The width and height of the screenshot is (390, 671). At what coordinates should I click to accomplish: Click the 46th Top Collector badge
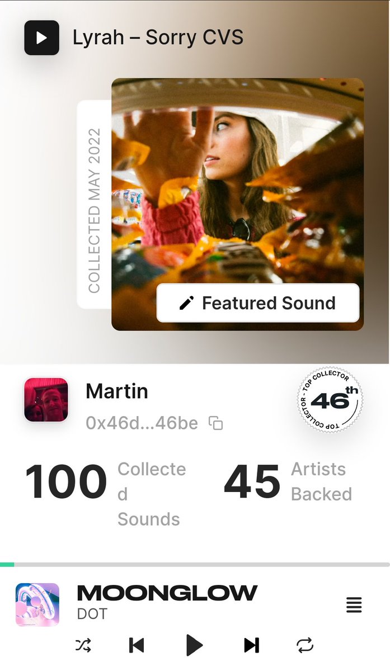pyautogui.click(x=330, y=400)
